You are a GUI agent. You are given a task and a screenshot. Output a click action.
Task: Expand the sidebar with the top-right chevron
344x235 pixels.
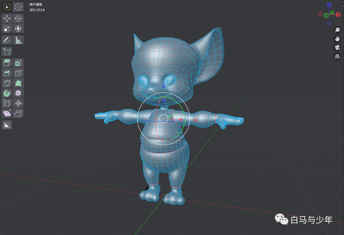pos(342,6)
